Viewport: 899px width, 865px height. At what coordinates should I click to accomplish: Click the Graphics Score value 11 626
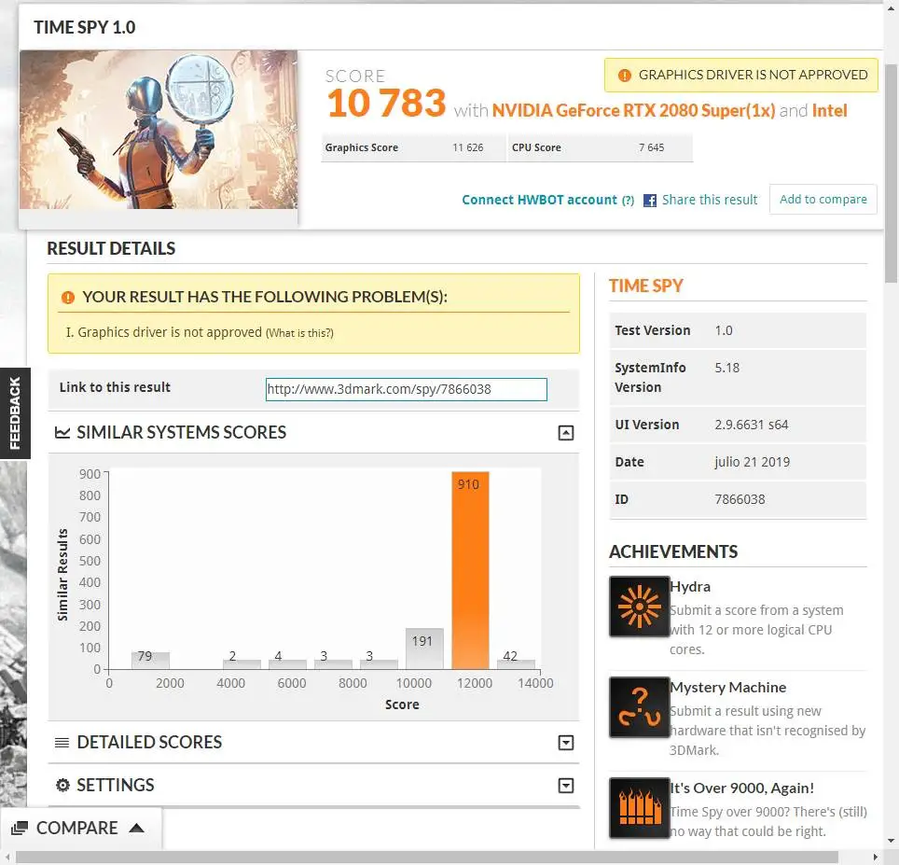point(468,147)
